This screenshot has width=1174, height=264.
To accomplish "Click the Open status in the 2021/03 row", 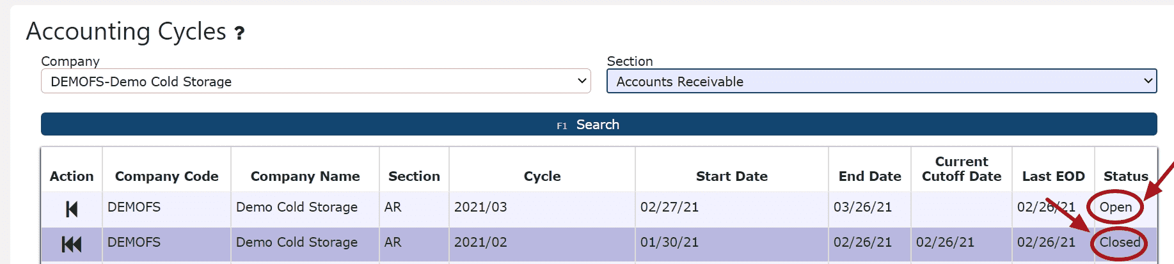I will 1116,207.
